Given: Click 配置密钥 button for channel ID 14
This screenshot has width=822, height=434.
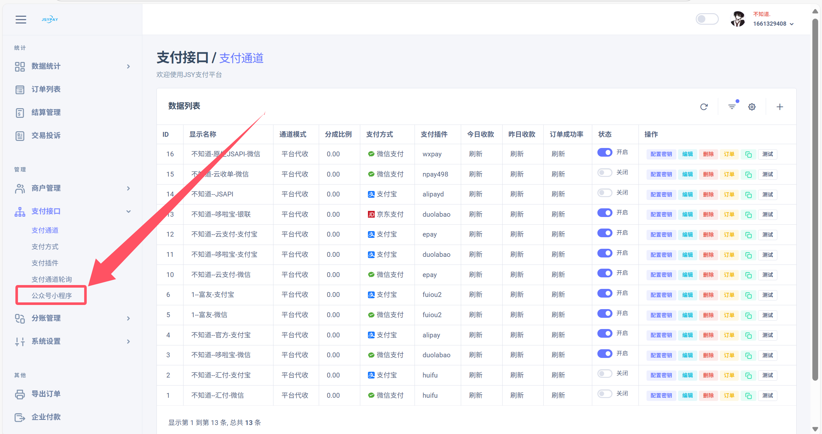Looking at the screenshot, I should (x=661, y=195).
